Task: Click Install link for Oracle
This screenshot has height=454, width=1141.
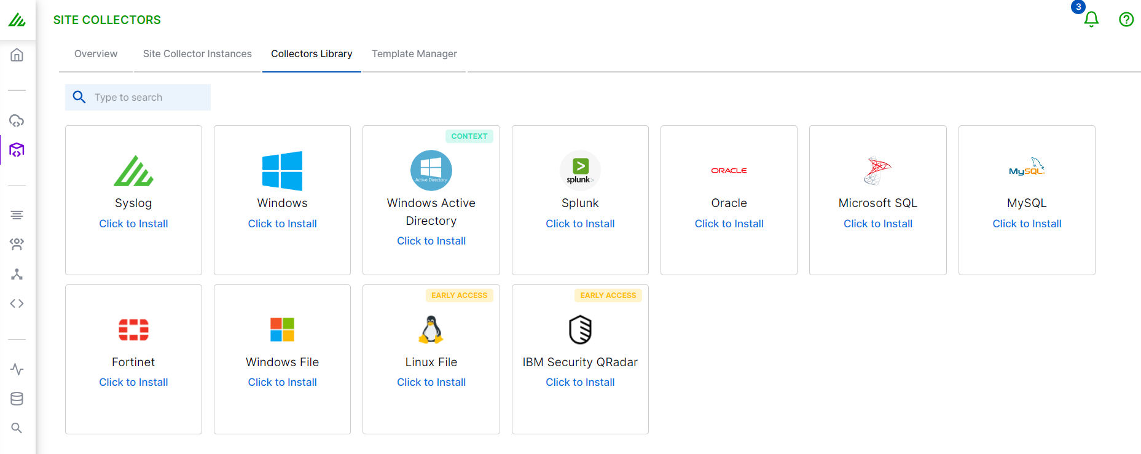Action: coord(729,224)
